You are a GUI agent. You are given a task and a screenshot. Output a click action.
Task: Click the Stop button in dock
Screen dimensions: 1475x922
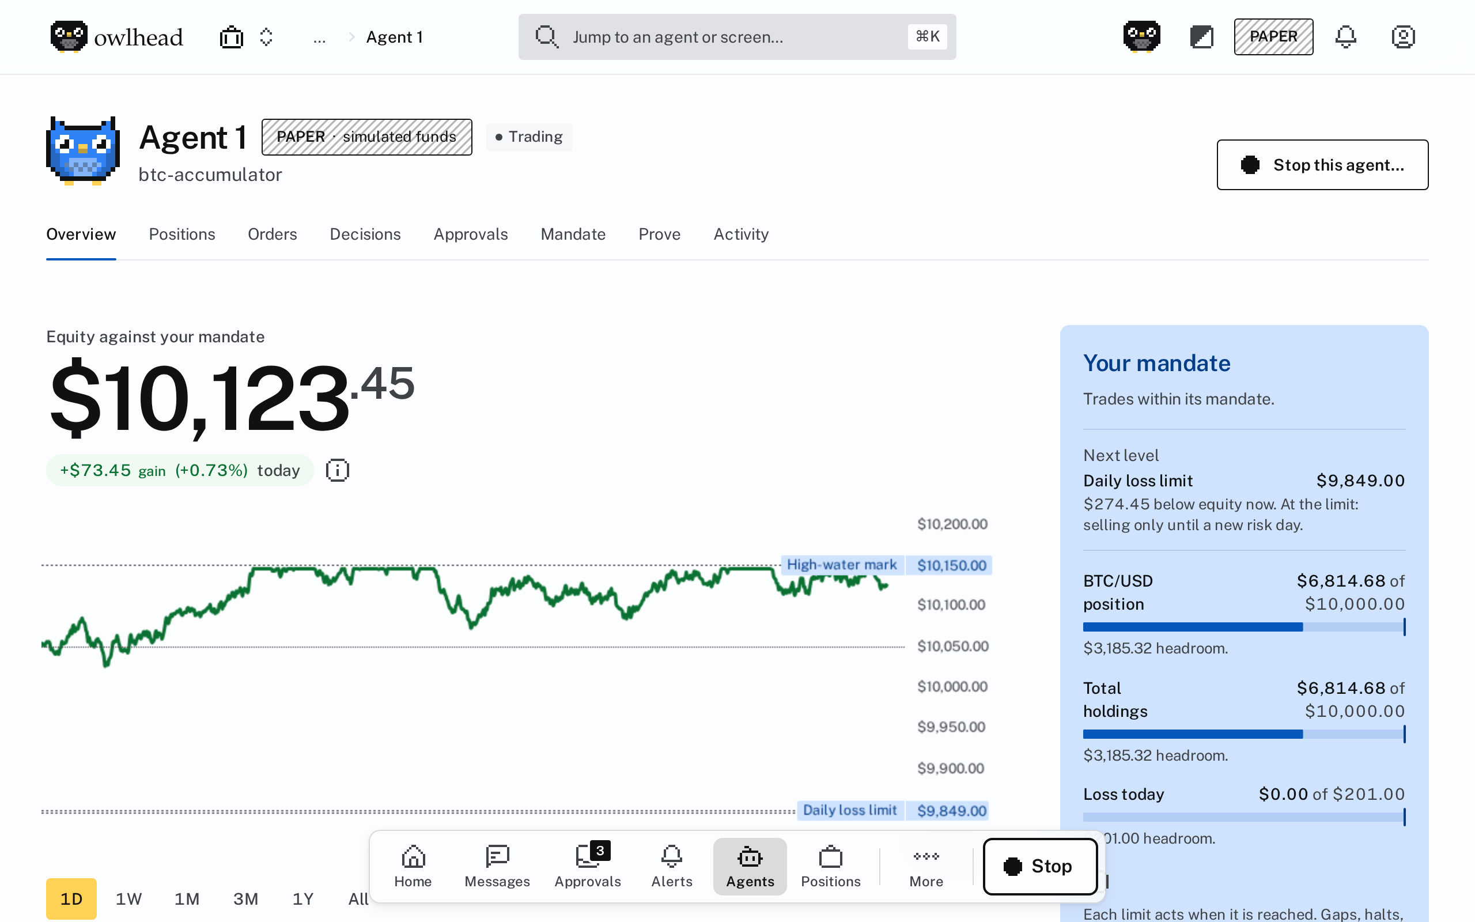click(1040, 867)
